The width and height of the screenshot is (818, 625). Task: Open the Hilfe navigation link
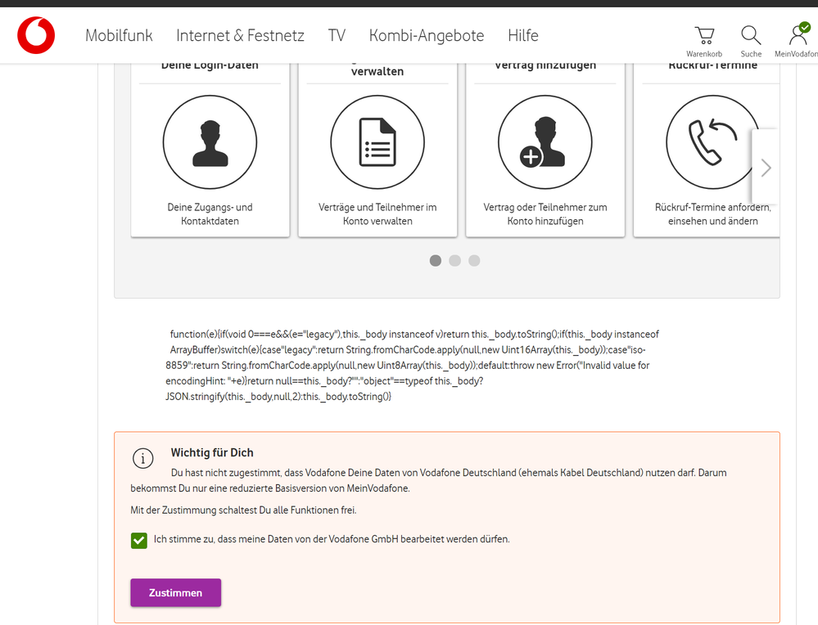point(522,36)
